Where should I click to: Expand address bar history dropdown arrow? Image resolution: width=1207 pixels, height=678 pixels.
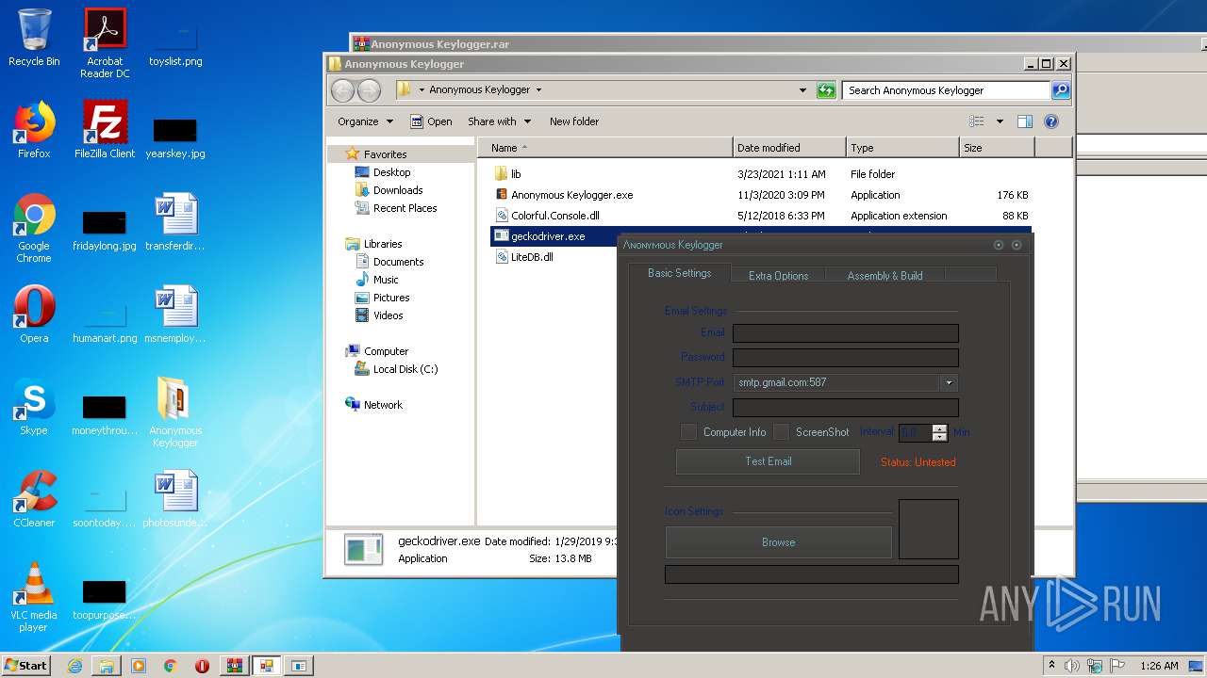click(802, 90)
